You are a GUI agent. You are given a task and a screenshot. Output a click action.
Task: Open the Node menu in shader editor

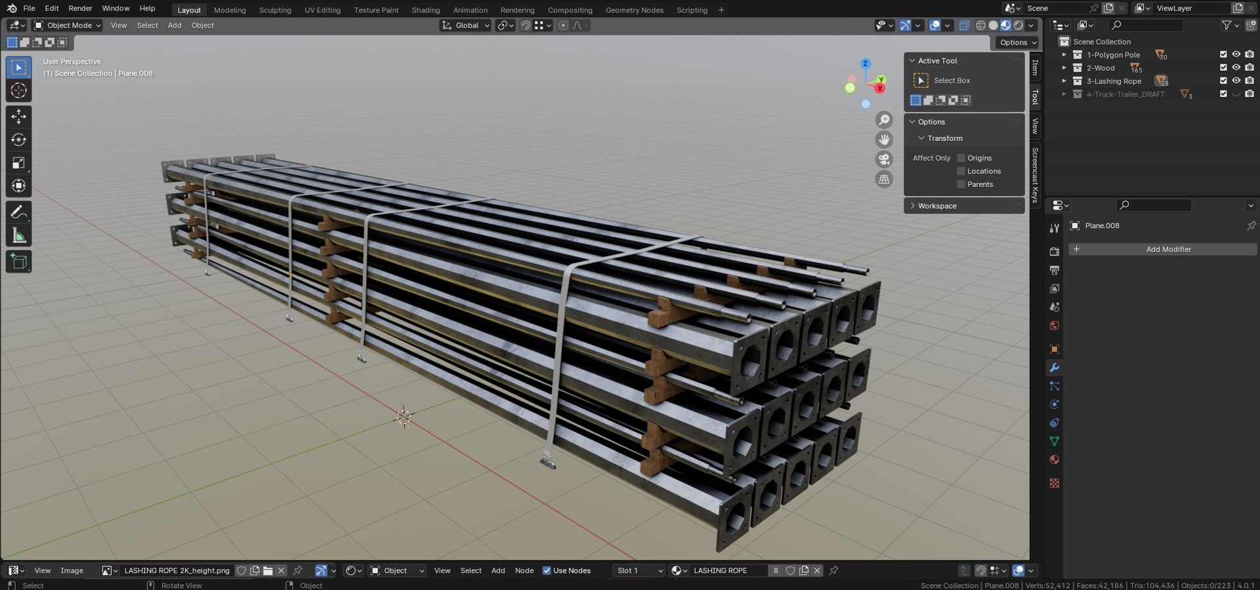point(524,570)
